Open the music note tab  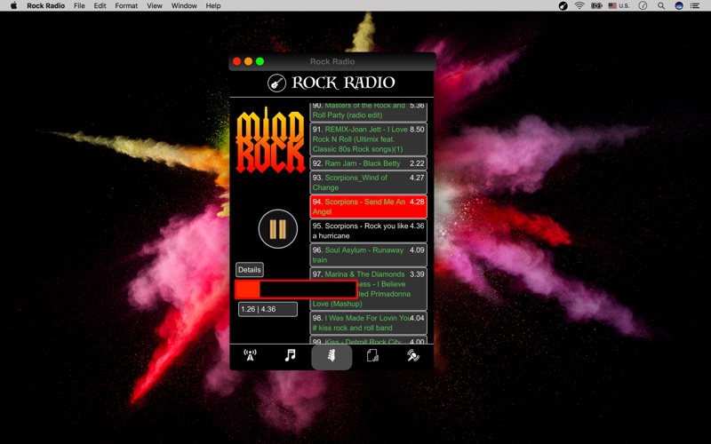point(291,356)
